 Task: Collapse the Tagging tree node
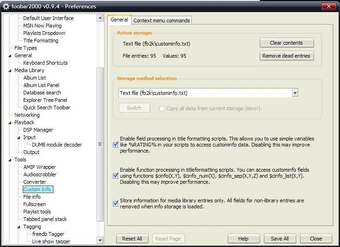click(19, 227)
